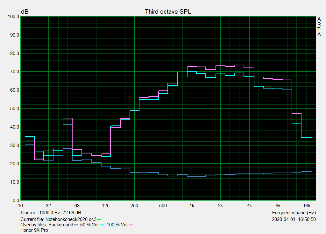Screen dimensions: 326x234
Task: Click the '50 % Vol.' legend text
Action: [x=90, y=225]
